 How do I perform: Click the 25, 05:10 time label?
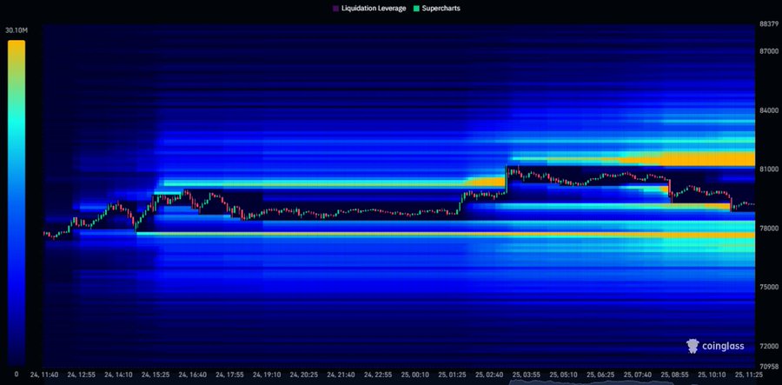tap(564, 374)
